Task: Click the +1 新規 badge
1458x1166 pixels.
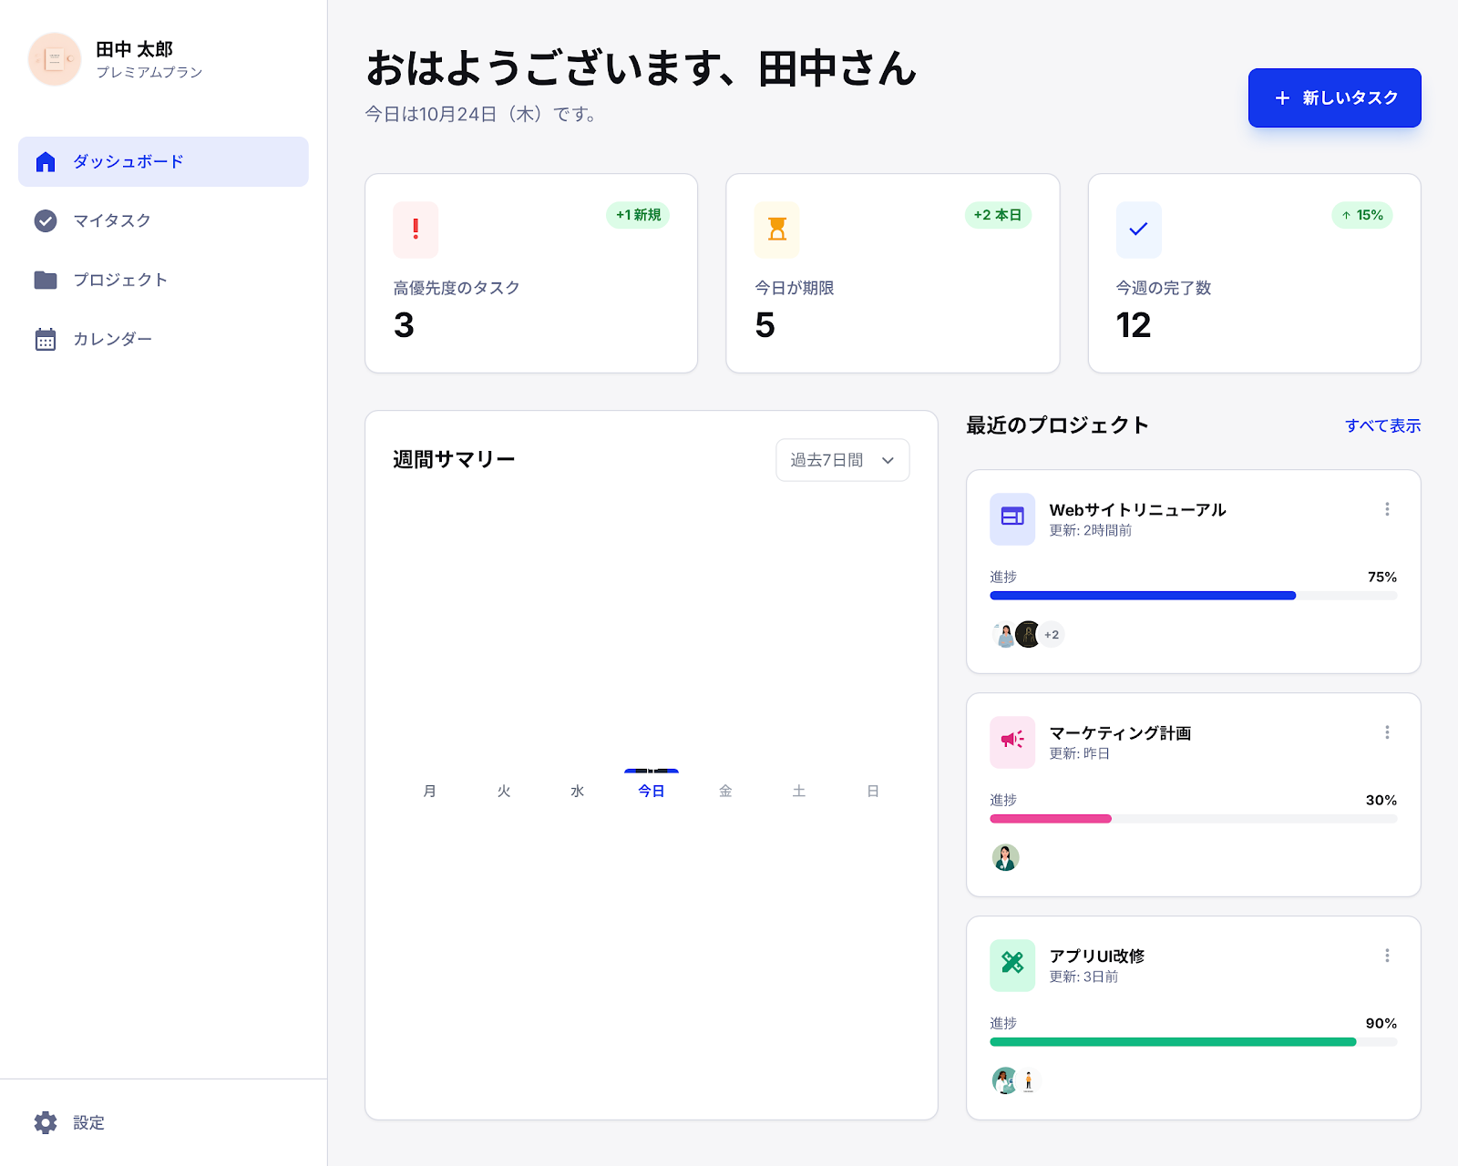Action: 638,215
